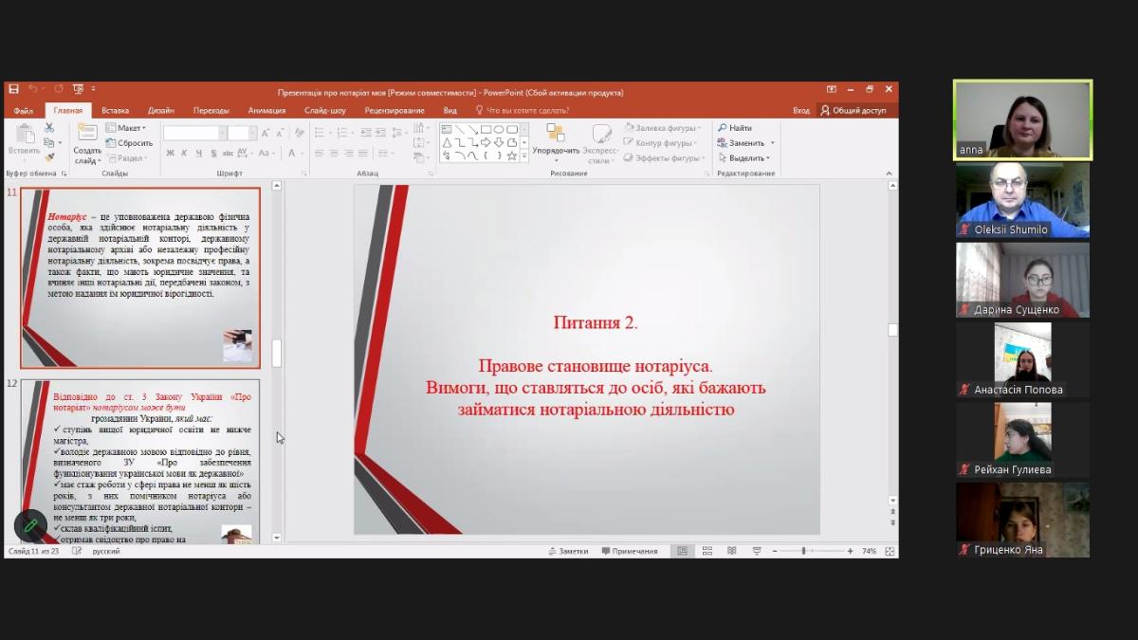Click the Cut scissors icon
Screen dimensions: 1138x640
49,128
